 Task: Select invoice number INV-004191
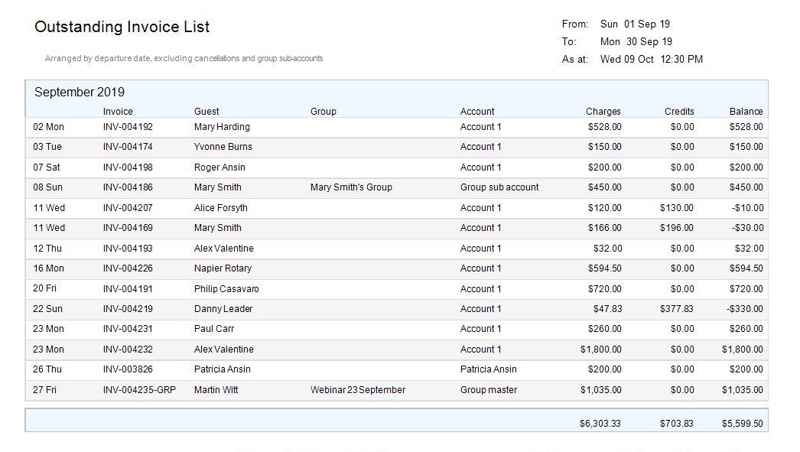point(128,289)
